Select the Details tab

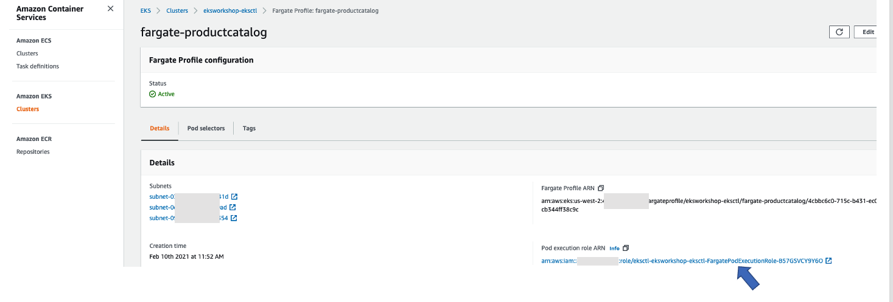159,128
